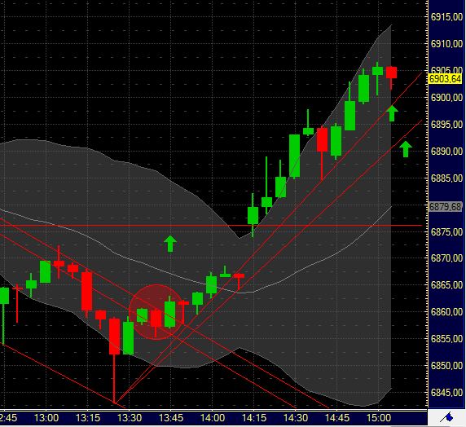The image size is (466, 427).
Task: Click the 15:00 time axis label
Action: point(379,418)
